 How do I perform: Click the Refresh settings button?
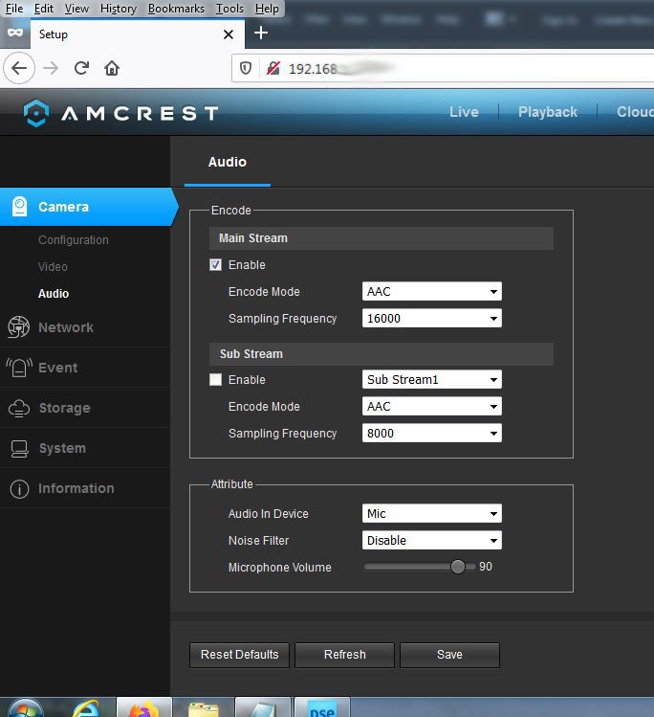coord(345,655)
